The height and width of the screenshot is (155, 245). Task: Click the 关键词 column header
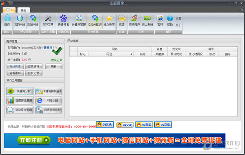160,54
